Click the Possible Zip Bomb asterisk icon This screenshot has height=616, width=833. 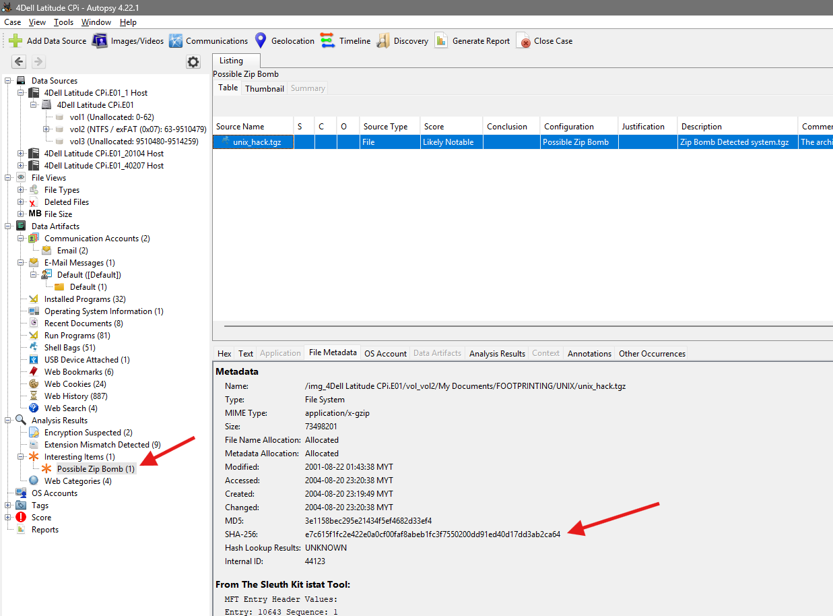[46, 469]
